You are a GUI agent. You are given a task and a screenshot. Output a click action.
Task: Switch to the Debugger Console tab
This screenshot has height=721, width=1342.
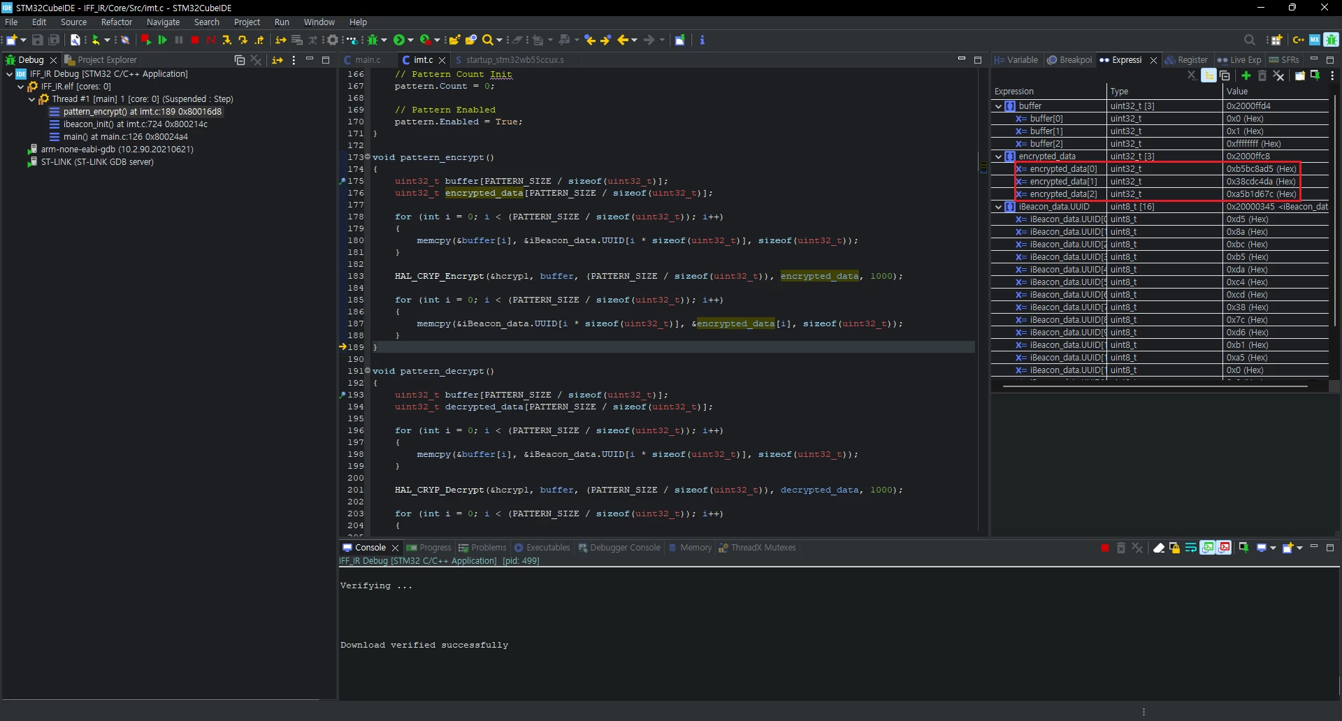tap(619, 548)
